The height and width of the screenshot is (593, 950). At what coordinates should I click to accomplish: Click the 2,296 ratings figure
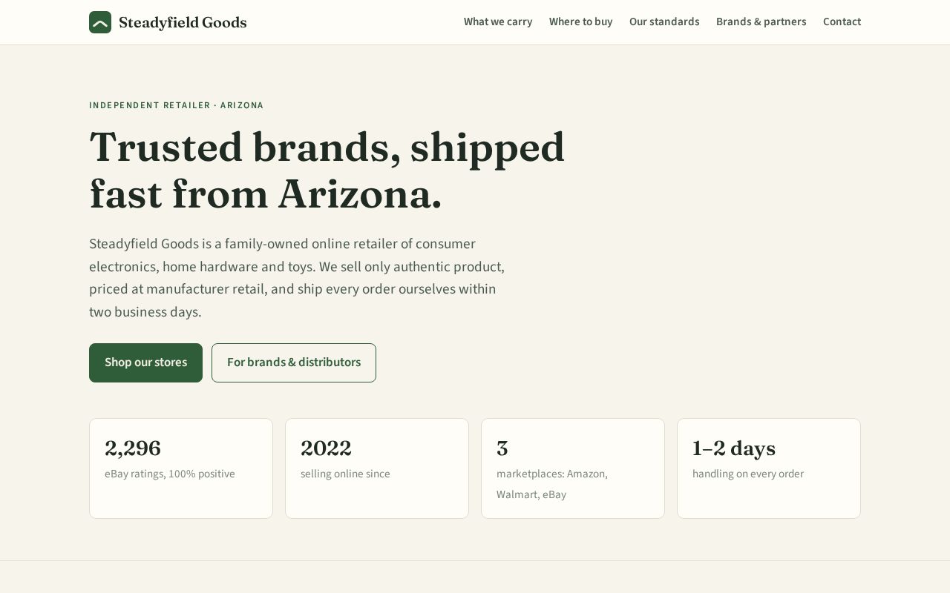(133, 448)
